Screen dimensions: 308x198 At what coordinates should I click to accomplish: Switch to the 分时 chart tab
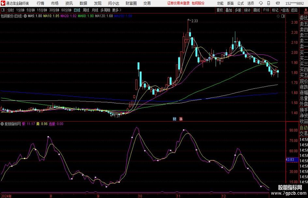[11, 10]
